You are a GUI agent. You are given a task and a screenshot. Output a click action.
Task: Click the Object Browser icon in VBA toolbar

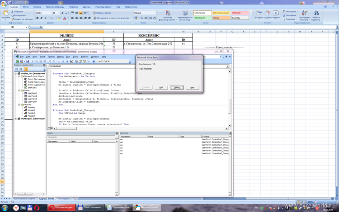click(85, 61)
